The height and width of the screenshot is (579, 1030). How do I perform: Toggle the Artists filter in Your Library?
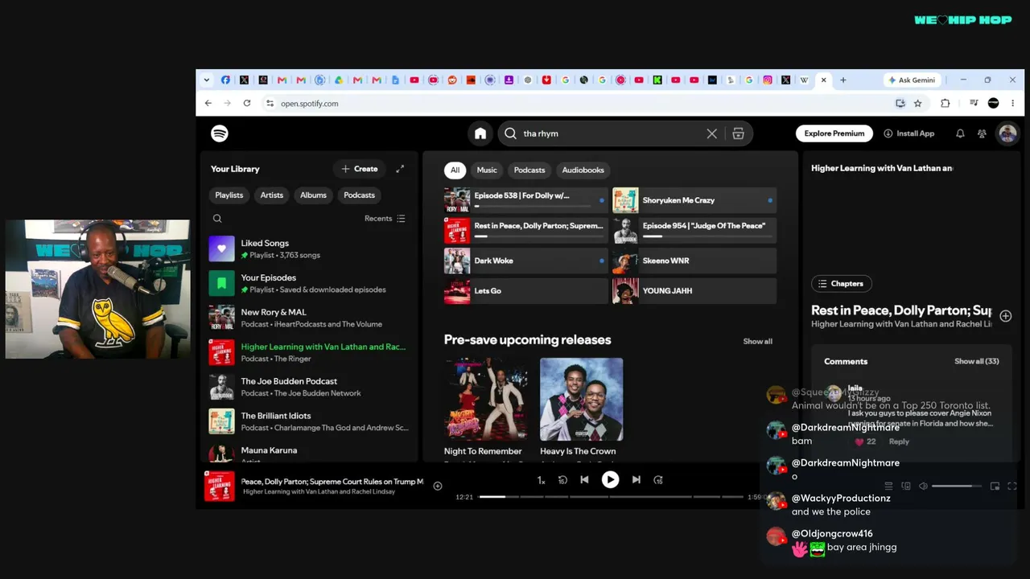[272, 195]
